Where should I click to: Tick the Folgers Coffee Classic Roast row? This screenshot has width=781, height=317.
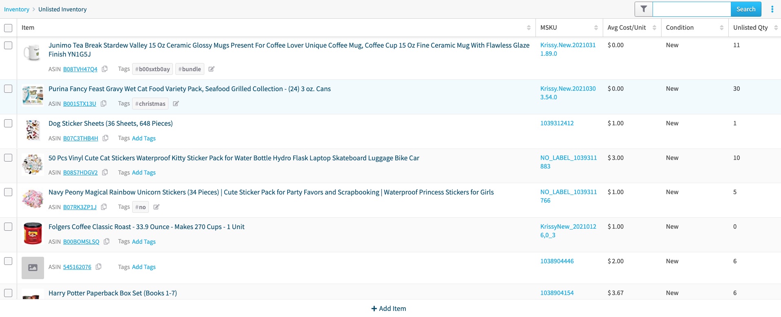tap(8, 227)
